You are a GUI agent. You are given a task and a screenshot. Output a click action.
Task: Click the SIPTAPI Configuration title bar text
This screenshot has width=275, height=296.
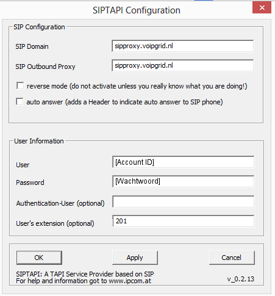[x=137, y=10]
